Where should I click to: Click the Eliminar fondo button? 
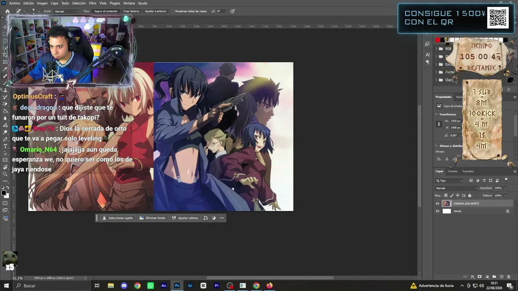point(152,218)
